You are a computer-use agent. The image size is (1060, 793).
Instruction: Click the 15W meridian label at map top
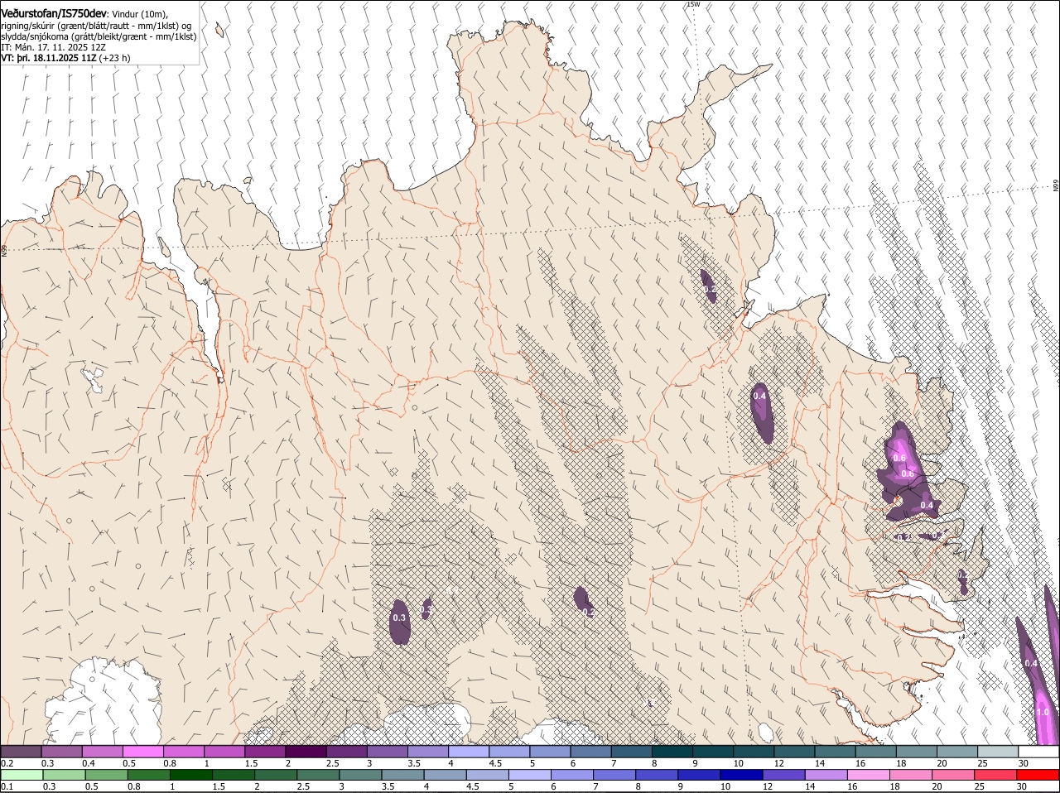(x=693, y=4)
